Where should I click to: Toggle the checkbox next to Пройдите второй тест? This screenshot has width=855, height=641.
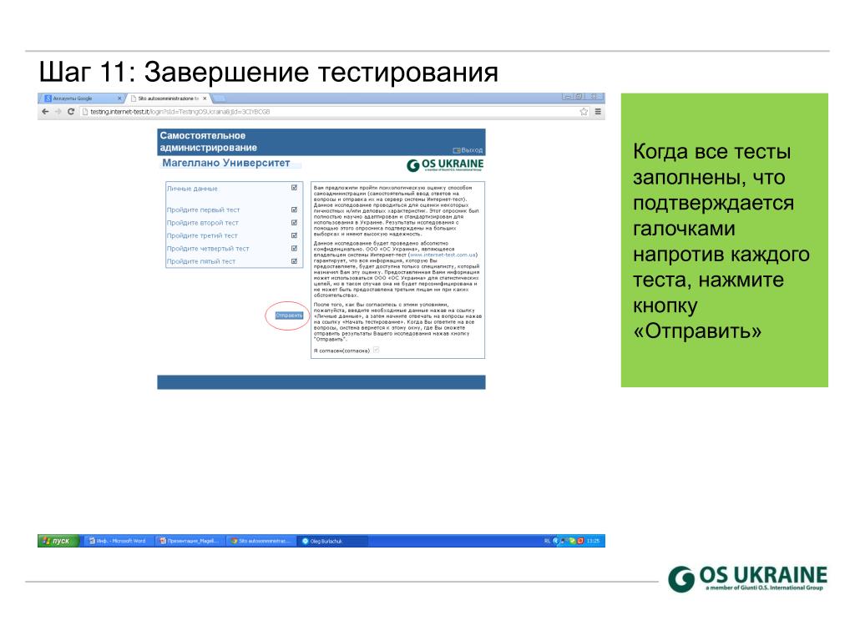pos(294,223)
